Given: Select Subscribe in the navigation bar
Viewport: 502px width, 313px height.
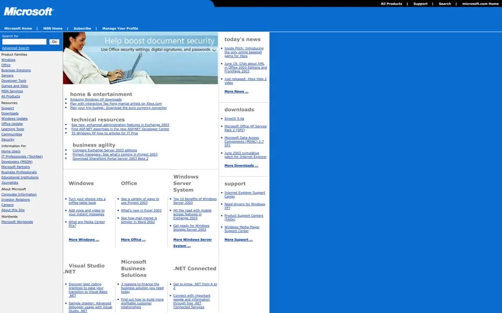Looking at the screenshot, I should 82,28.
